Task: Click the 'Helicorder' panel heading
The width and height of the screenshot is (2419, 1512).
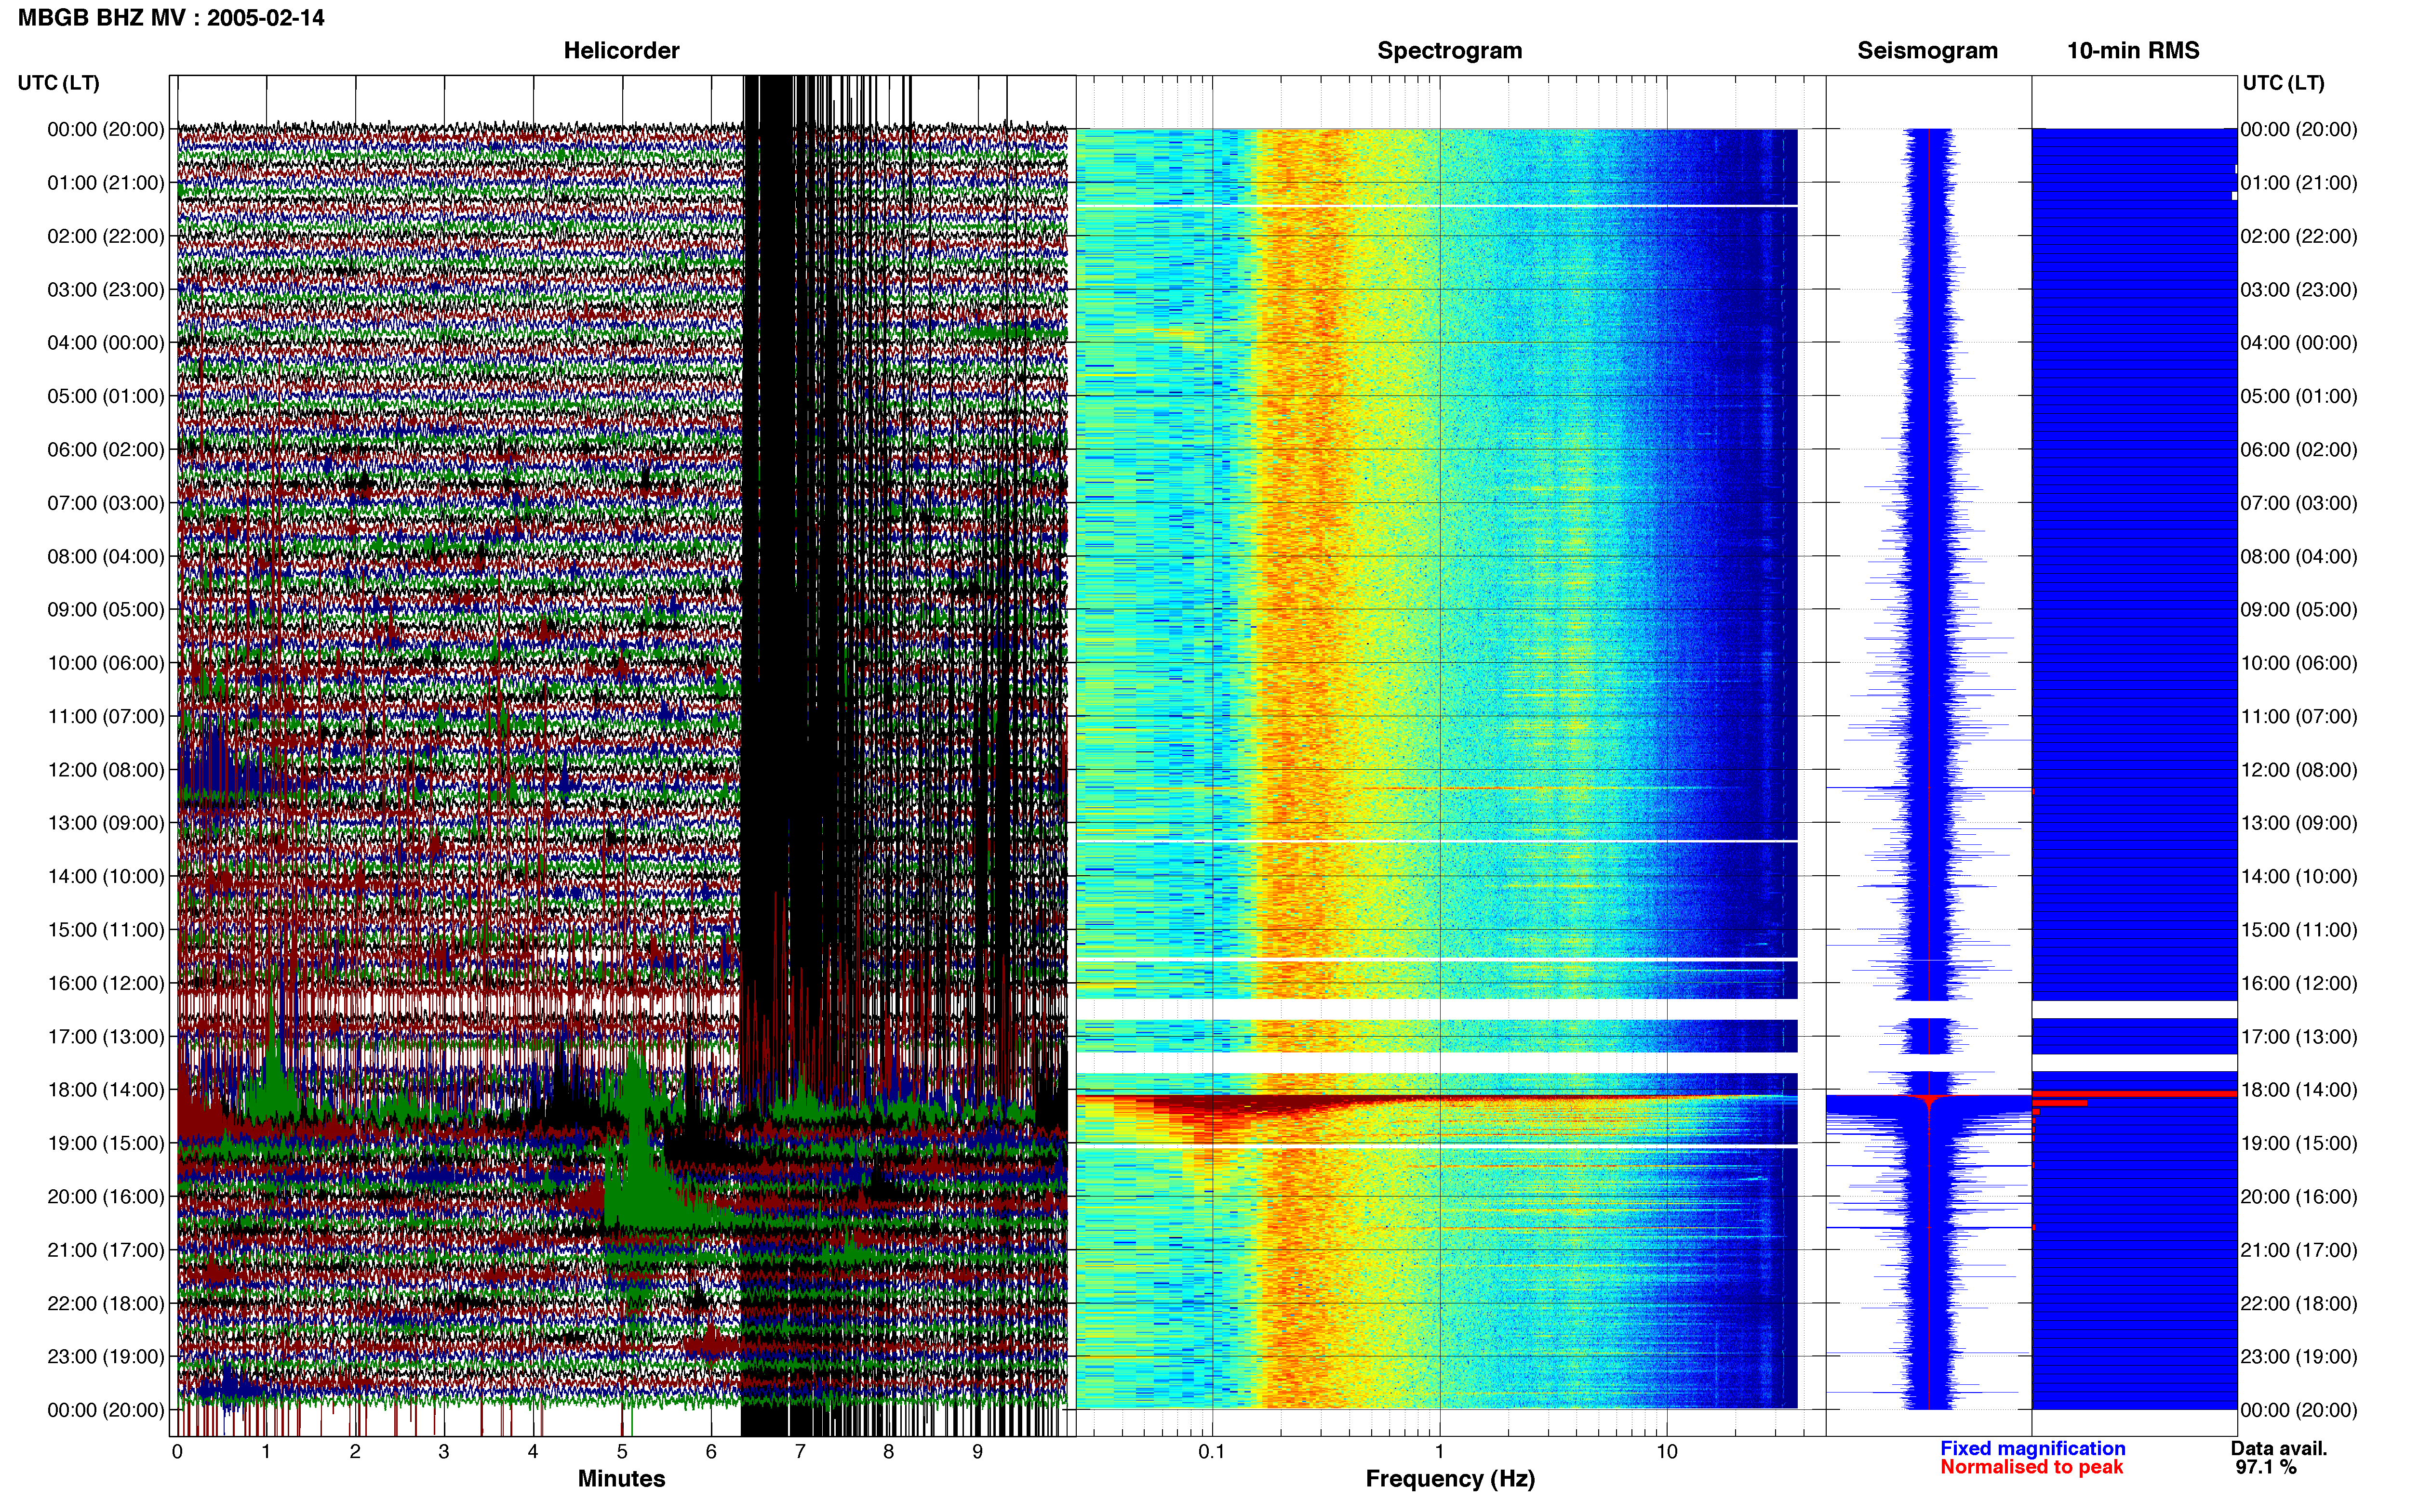Action: (x=621, y=51)
